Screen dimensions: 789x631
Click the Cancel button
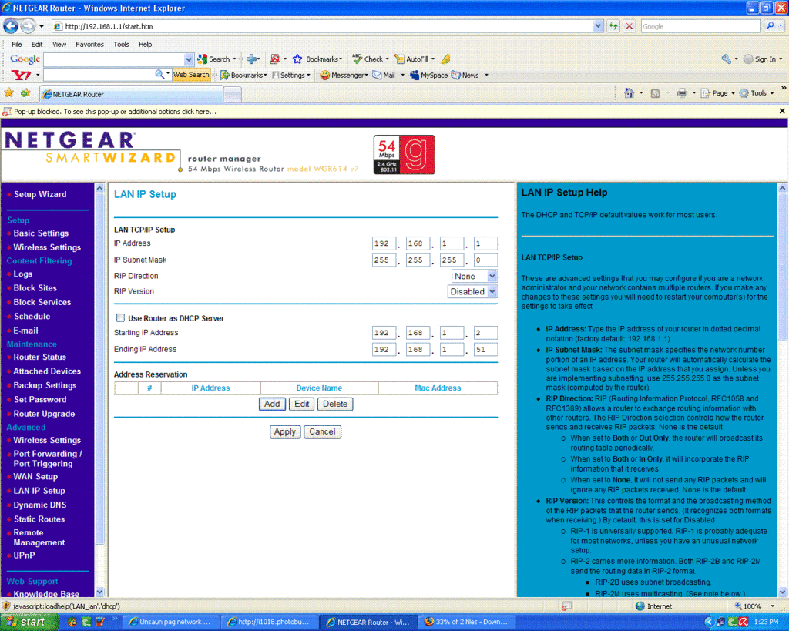point(323,431)
